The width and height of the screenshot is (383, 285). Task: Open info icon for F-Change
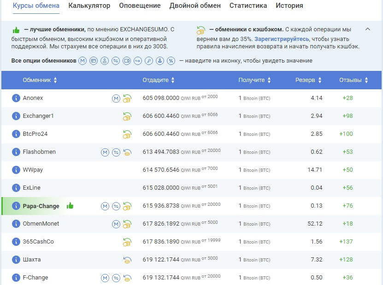coord(16,278)
